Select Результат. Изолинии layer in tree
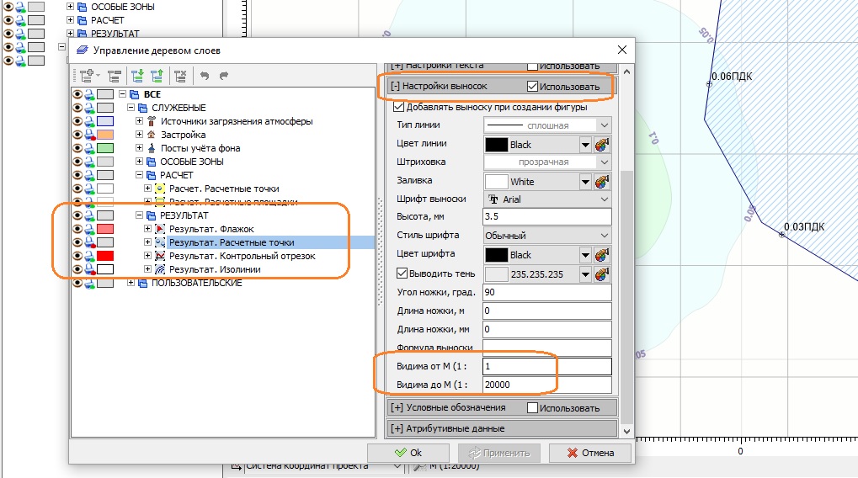 214,269
